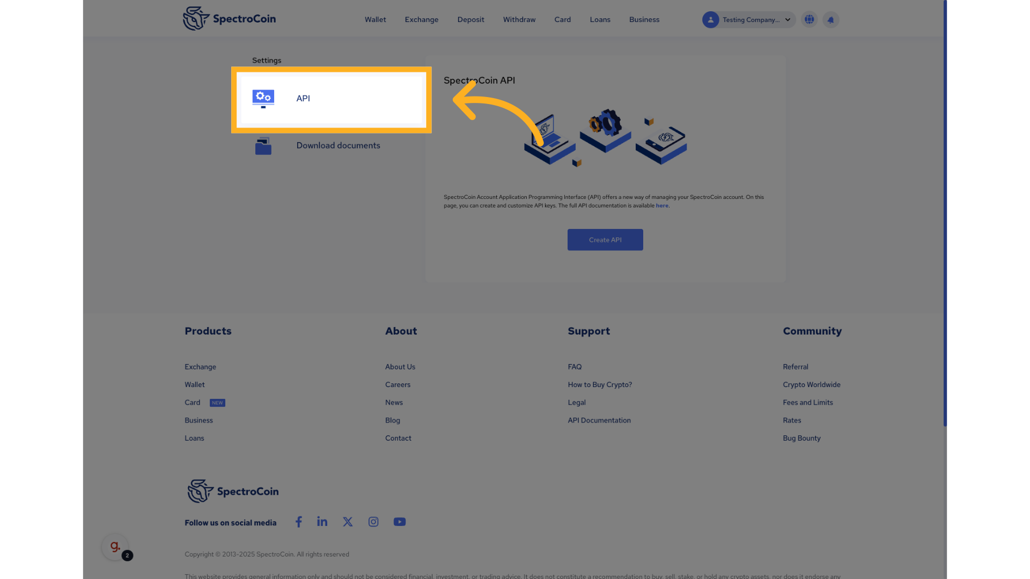
Task: Open the Exchange menu item in the header
Action: point(421,20)
